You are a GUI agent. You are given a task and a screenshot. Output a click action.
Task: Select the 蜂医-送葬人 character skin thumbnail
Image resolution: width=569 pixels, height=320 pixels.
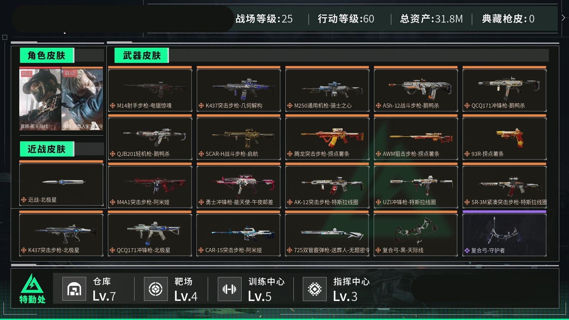82,100
